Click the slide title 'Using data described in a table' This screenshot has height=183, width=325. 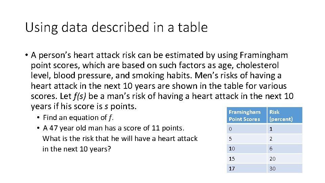(x=116, y=27)
